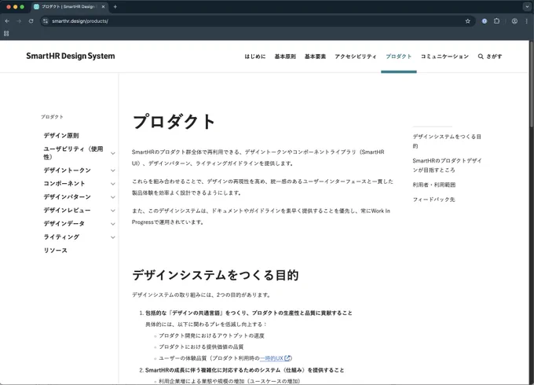Expand the デザイントークン chevron
The width and height of the screenshot is (534, 385).
pyautogui.click(x=113, y=170)
